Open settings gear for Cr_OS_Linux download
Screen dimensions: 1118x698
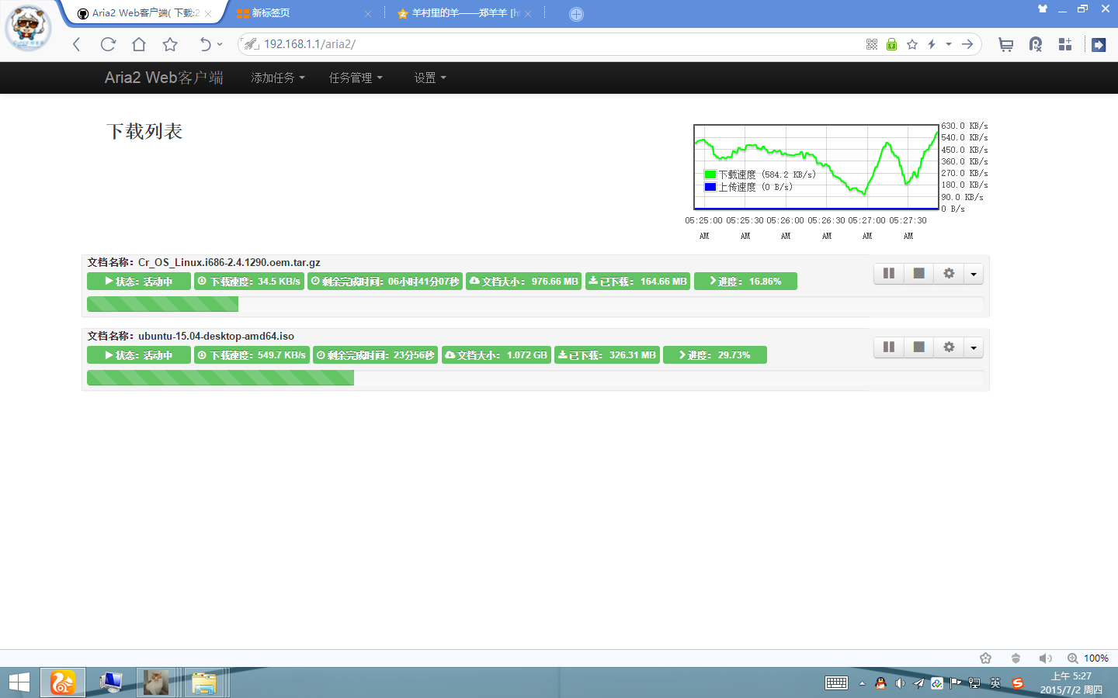coord(949,274)
